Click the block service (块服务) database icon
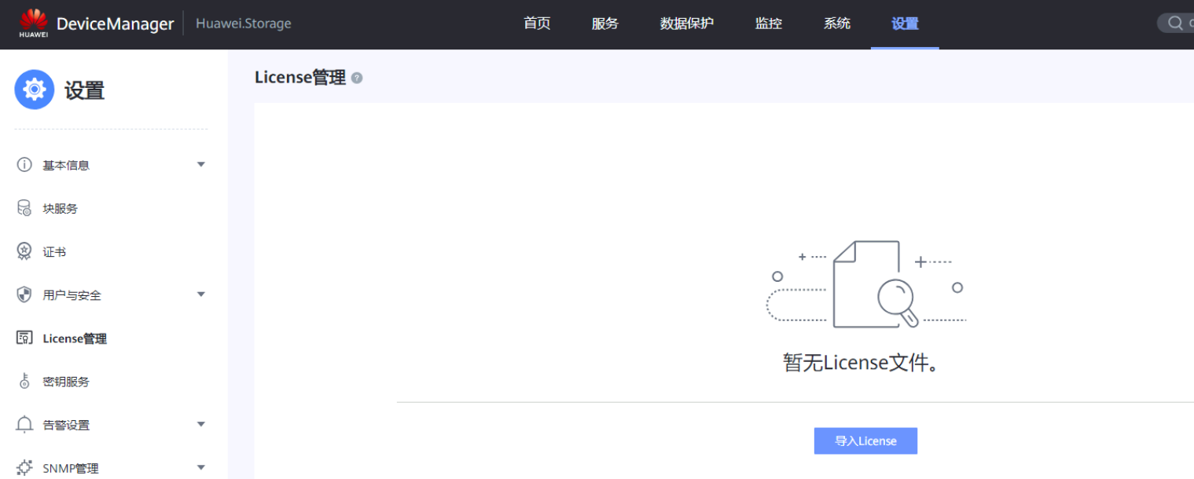Image resolution: width=1194 pixels, height=479 pixels. [x=24, y=208]
